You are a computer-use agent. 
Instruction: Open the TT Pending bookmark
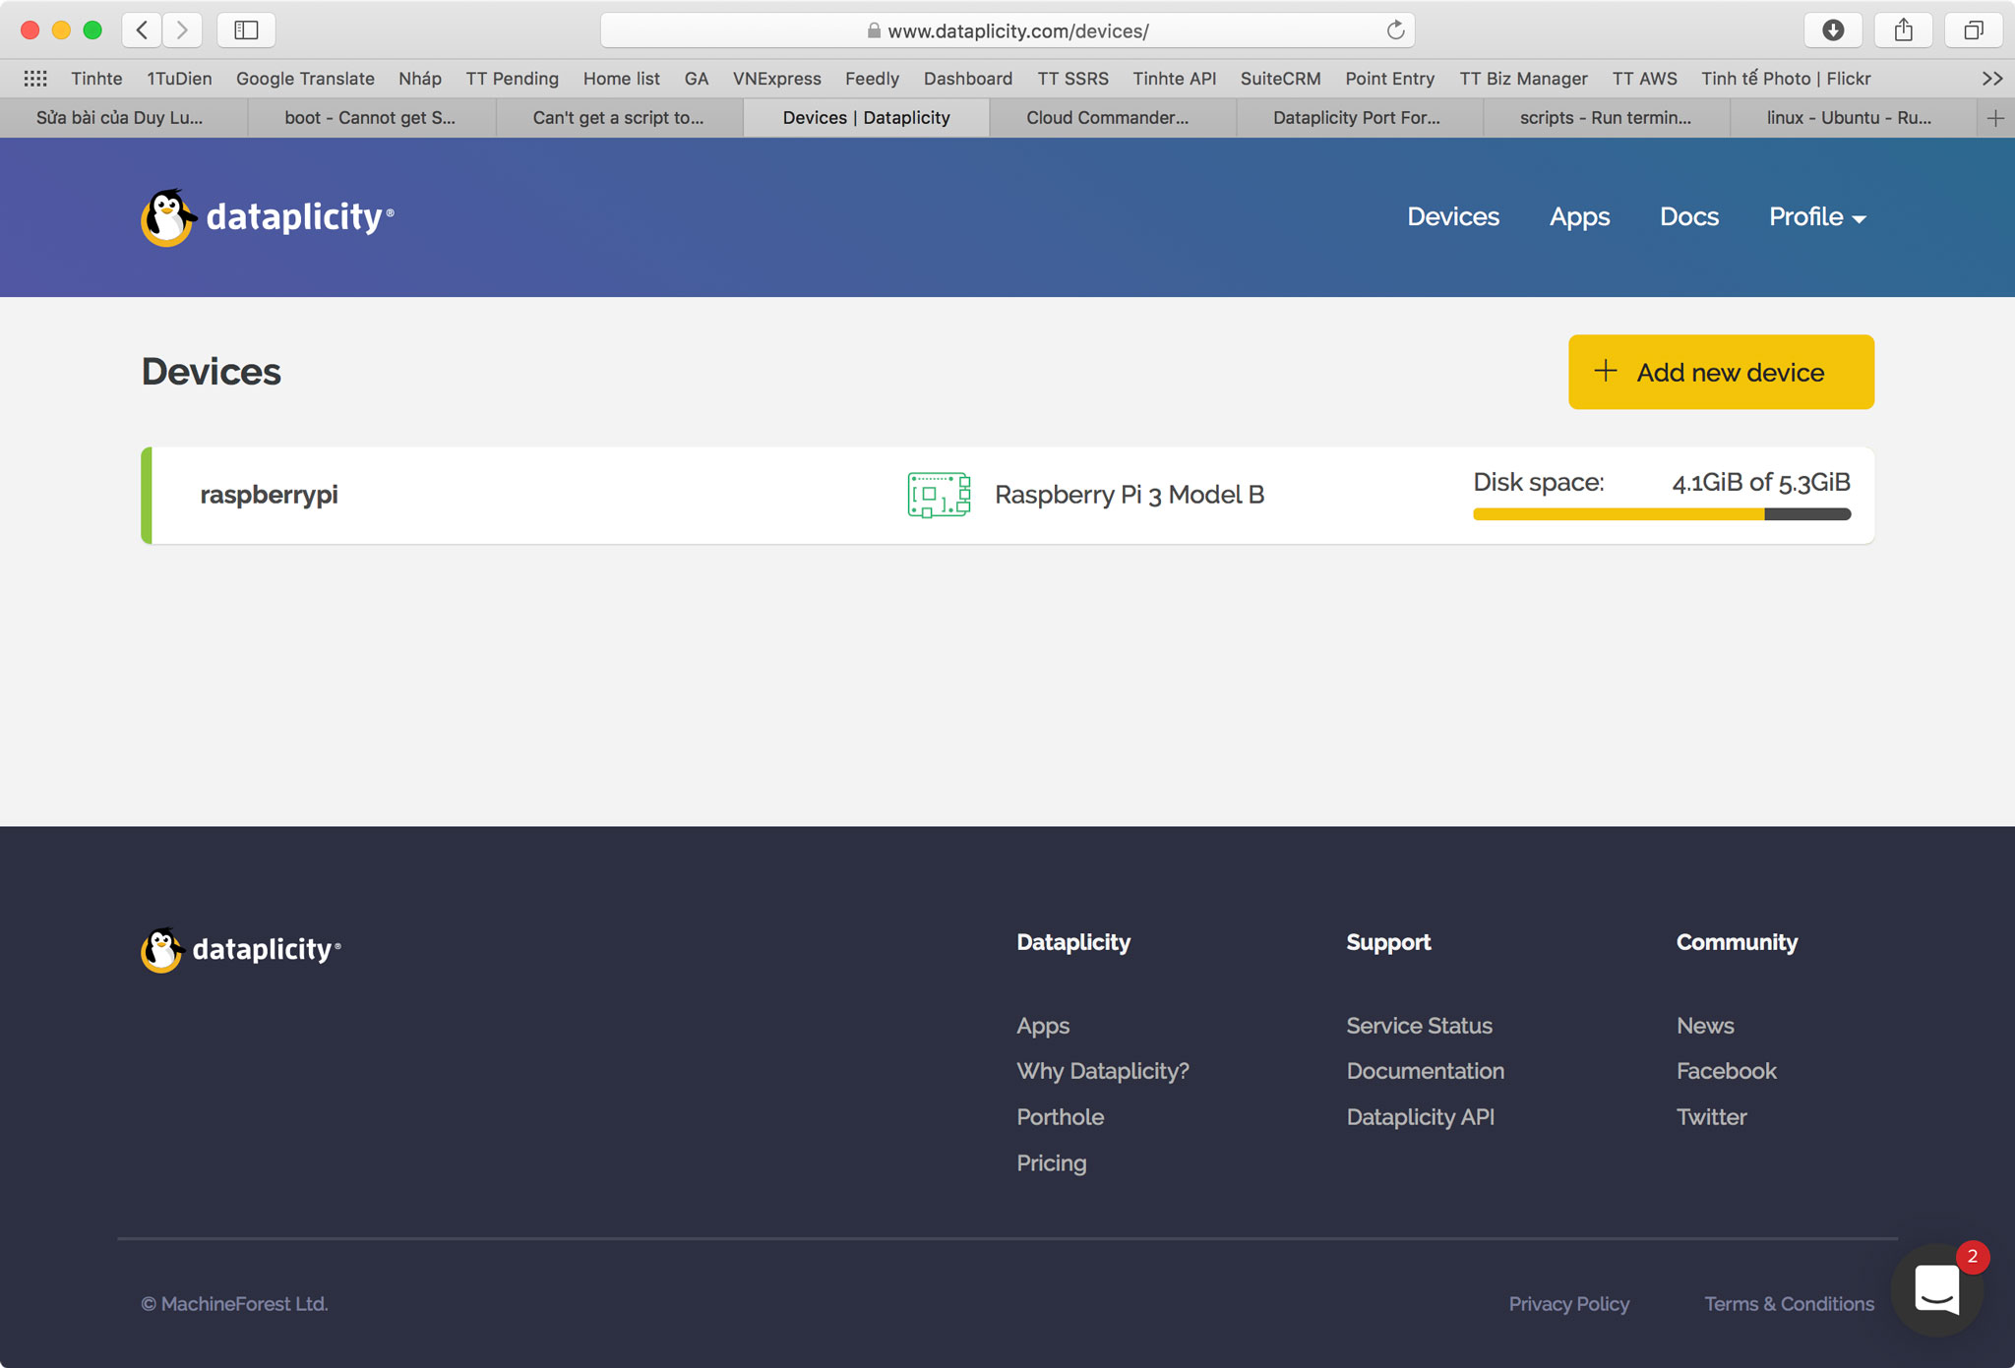click(512, 79)
